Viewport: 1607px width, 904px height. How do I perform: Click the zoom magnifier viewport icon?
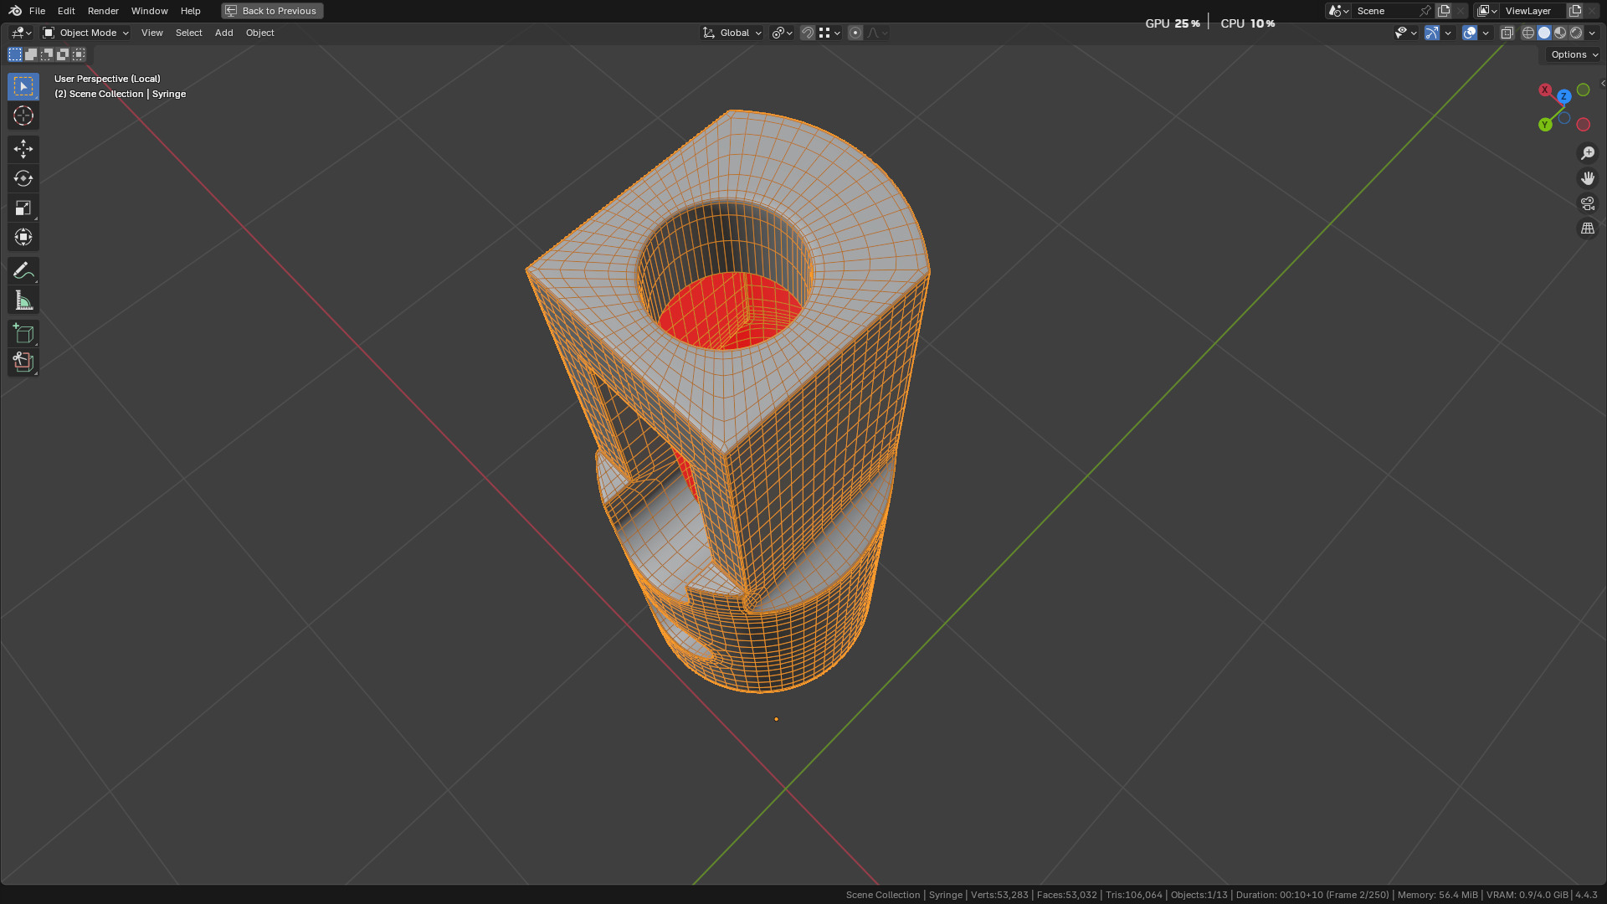(x=1587, y=153)
